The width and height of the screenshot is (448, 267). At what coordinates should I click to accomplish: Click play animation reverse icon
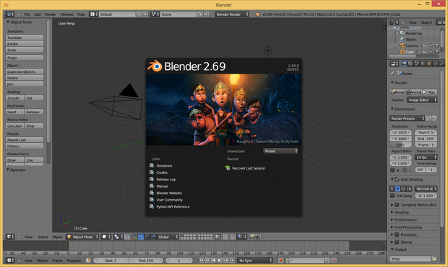pyautogui.click(x=213, y=261)
